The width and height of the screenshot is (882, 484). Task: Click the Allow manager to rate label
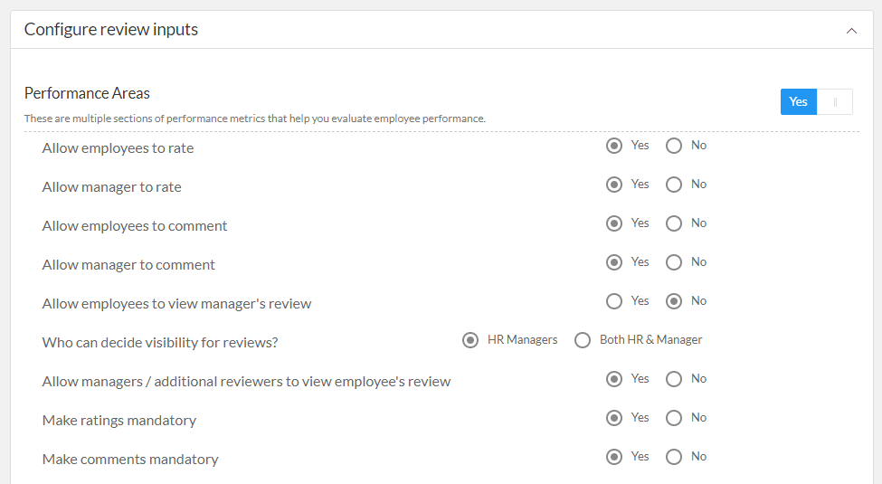[x=112, y=187]
